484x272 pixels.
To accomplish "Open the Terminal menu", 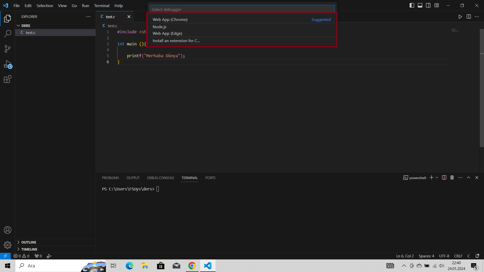I will click(x=102, y=6).
